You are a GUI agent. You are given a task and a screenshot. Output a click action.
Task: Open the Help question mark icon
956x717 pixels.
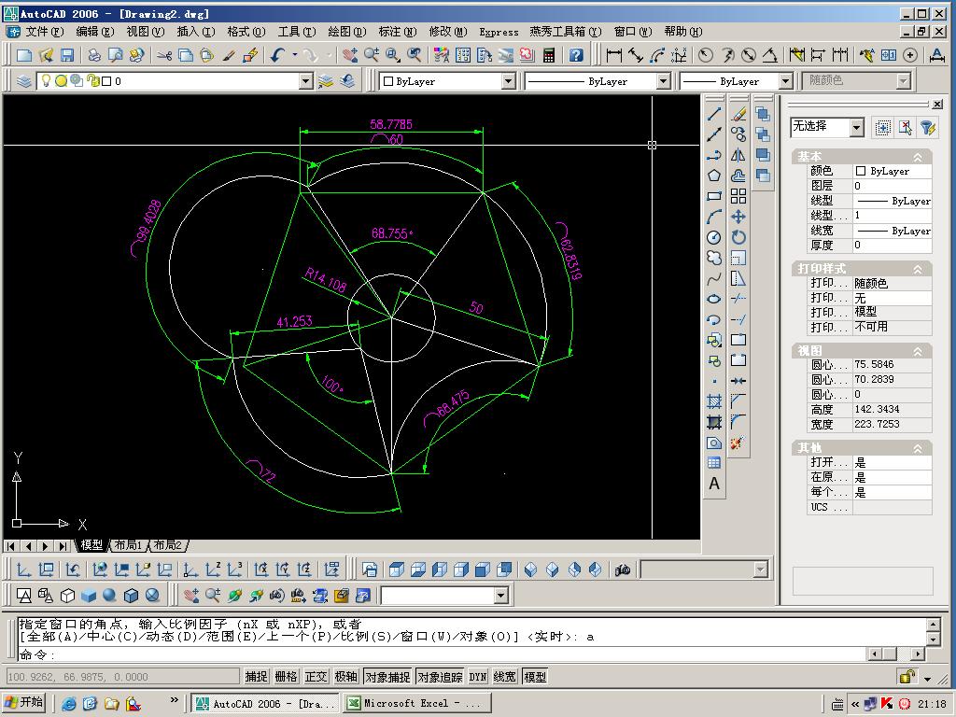(576, 55)
